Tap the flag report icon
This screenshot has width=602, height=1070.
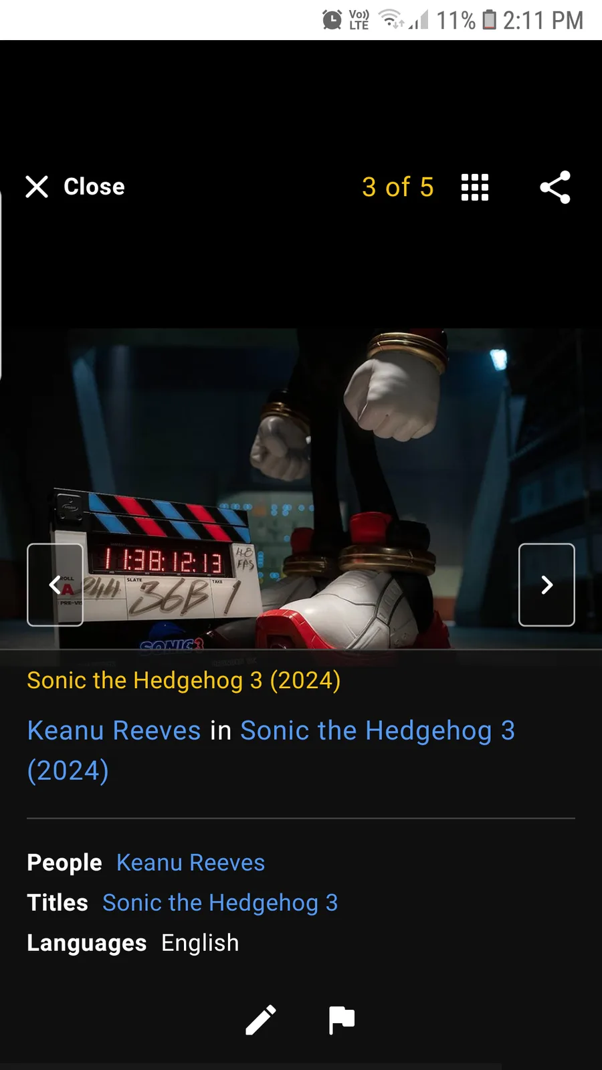[342, 1020]
